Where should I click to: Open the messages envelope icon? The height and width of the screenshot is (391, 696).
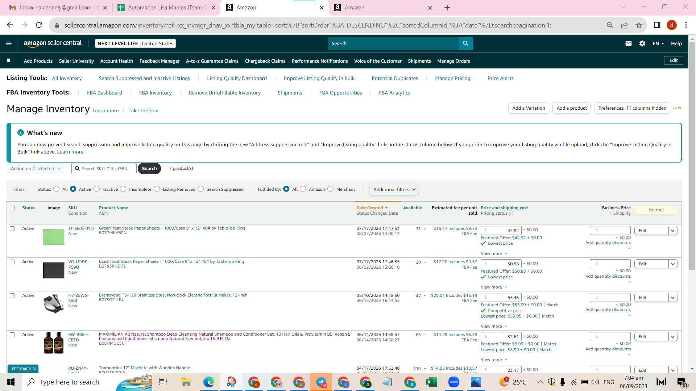tap(629, 43)
